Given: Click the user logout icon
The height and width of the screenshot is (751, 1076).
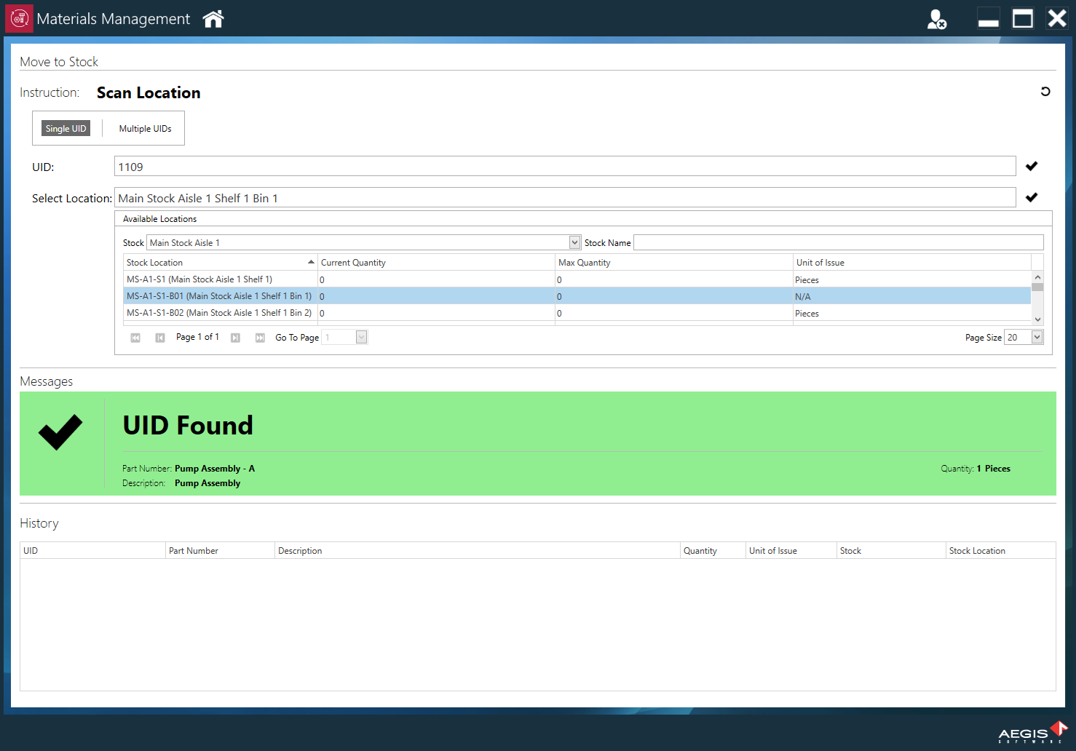Looking at the screenshot, I should [x=936, y=19].
